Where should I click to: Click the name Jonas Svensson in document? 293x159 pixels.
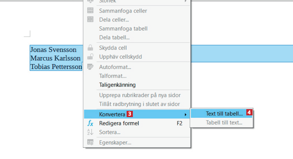point(53,50)
